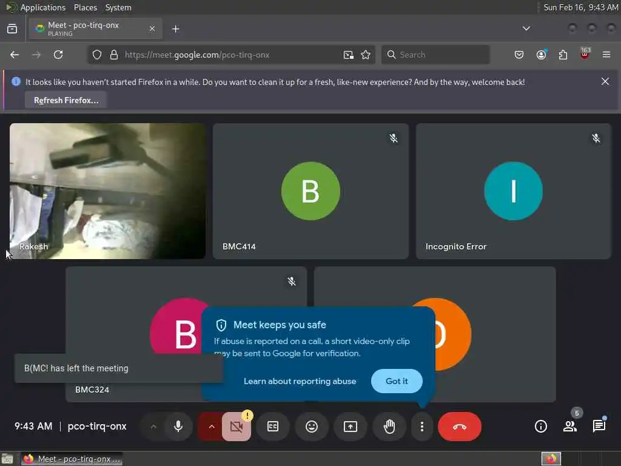The height and width of the screenshot is (466, 621).
Task: Open the list all tabs dropdown
Action: click(526, 29)
